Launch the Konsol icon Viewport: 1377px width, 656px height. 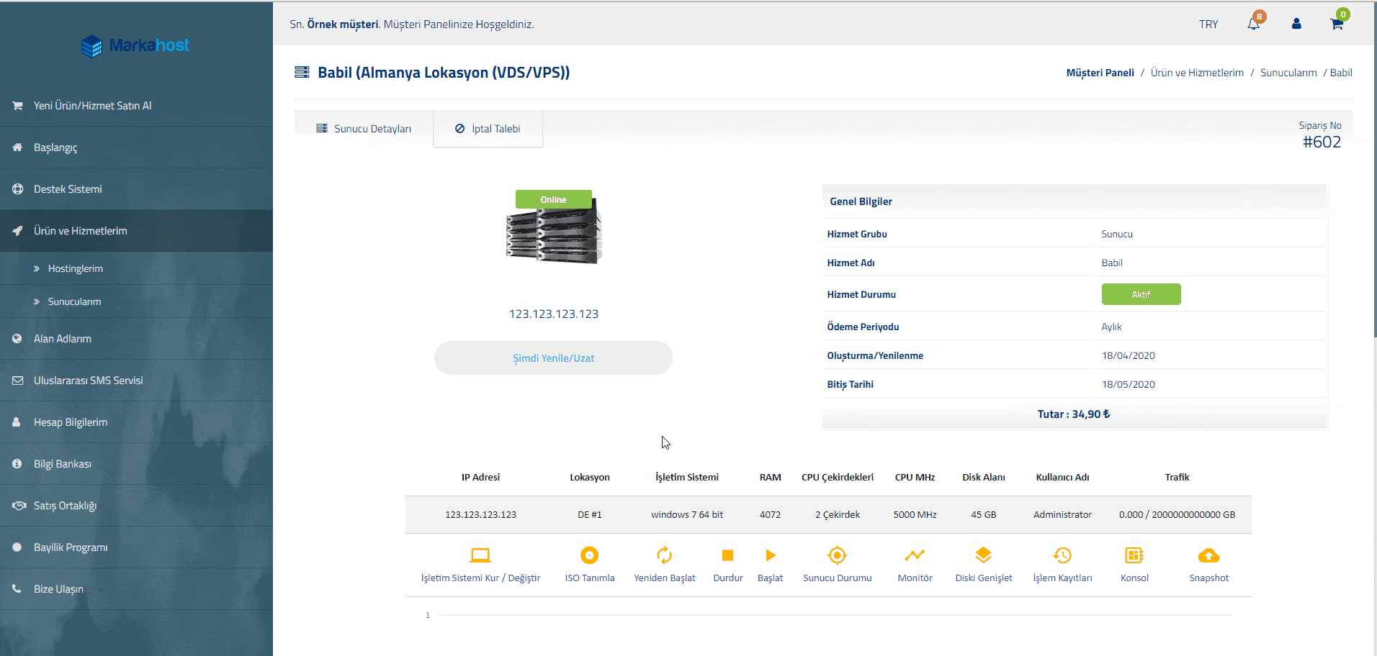tap(1134, 555)
